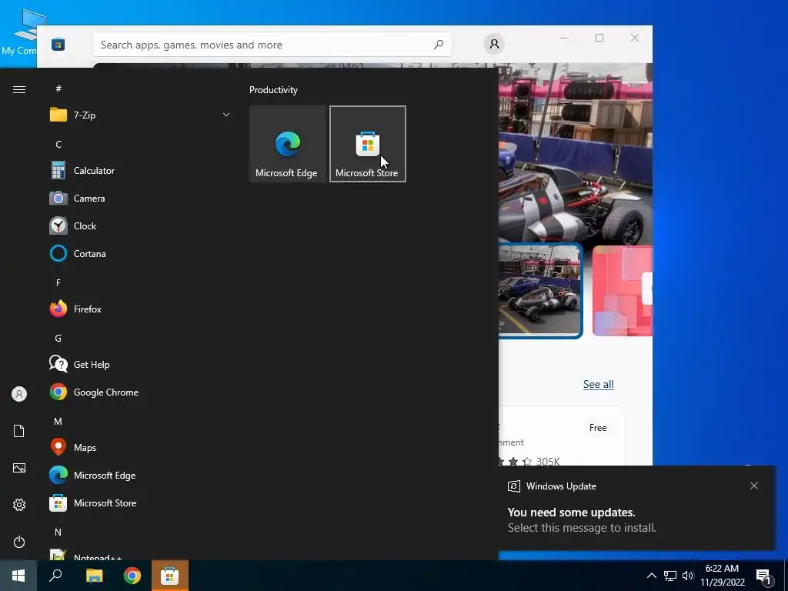
Task: Open File Explorer from the taskbar
Action: (x=94, y=576)
